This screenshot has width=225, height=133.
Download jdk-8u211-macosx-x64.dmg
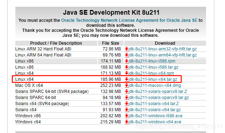point(155,85)
